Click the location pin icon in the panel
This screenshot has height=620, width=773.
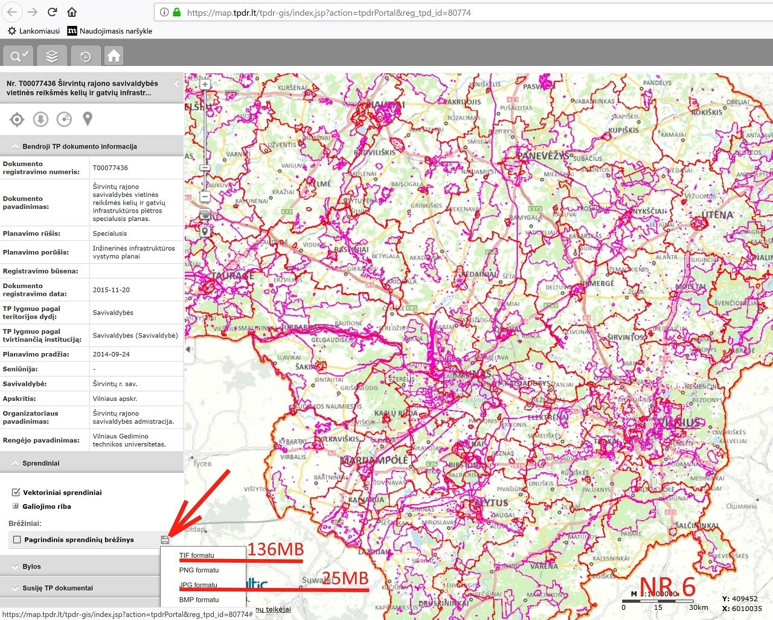coord(88,120)
